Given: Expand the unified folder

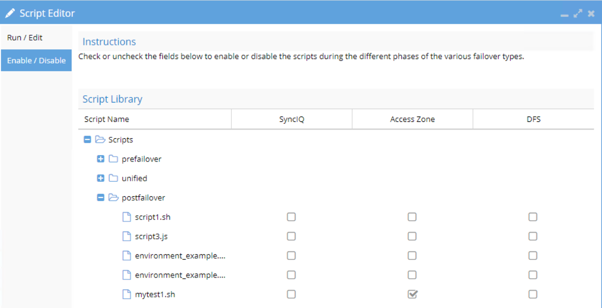Looking at the screenshot, I should pyautogui.click(x=100, y=178).
